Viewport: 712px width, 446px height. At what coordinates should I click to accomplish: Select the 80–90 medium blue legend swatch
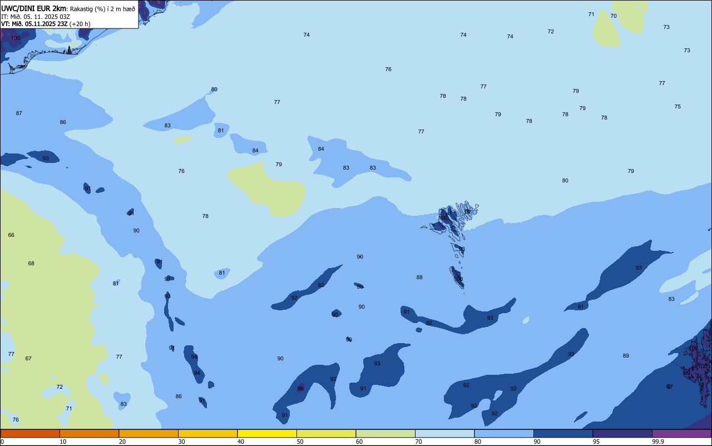coord(504,433)
